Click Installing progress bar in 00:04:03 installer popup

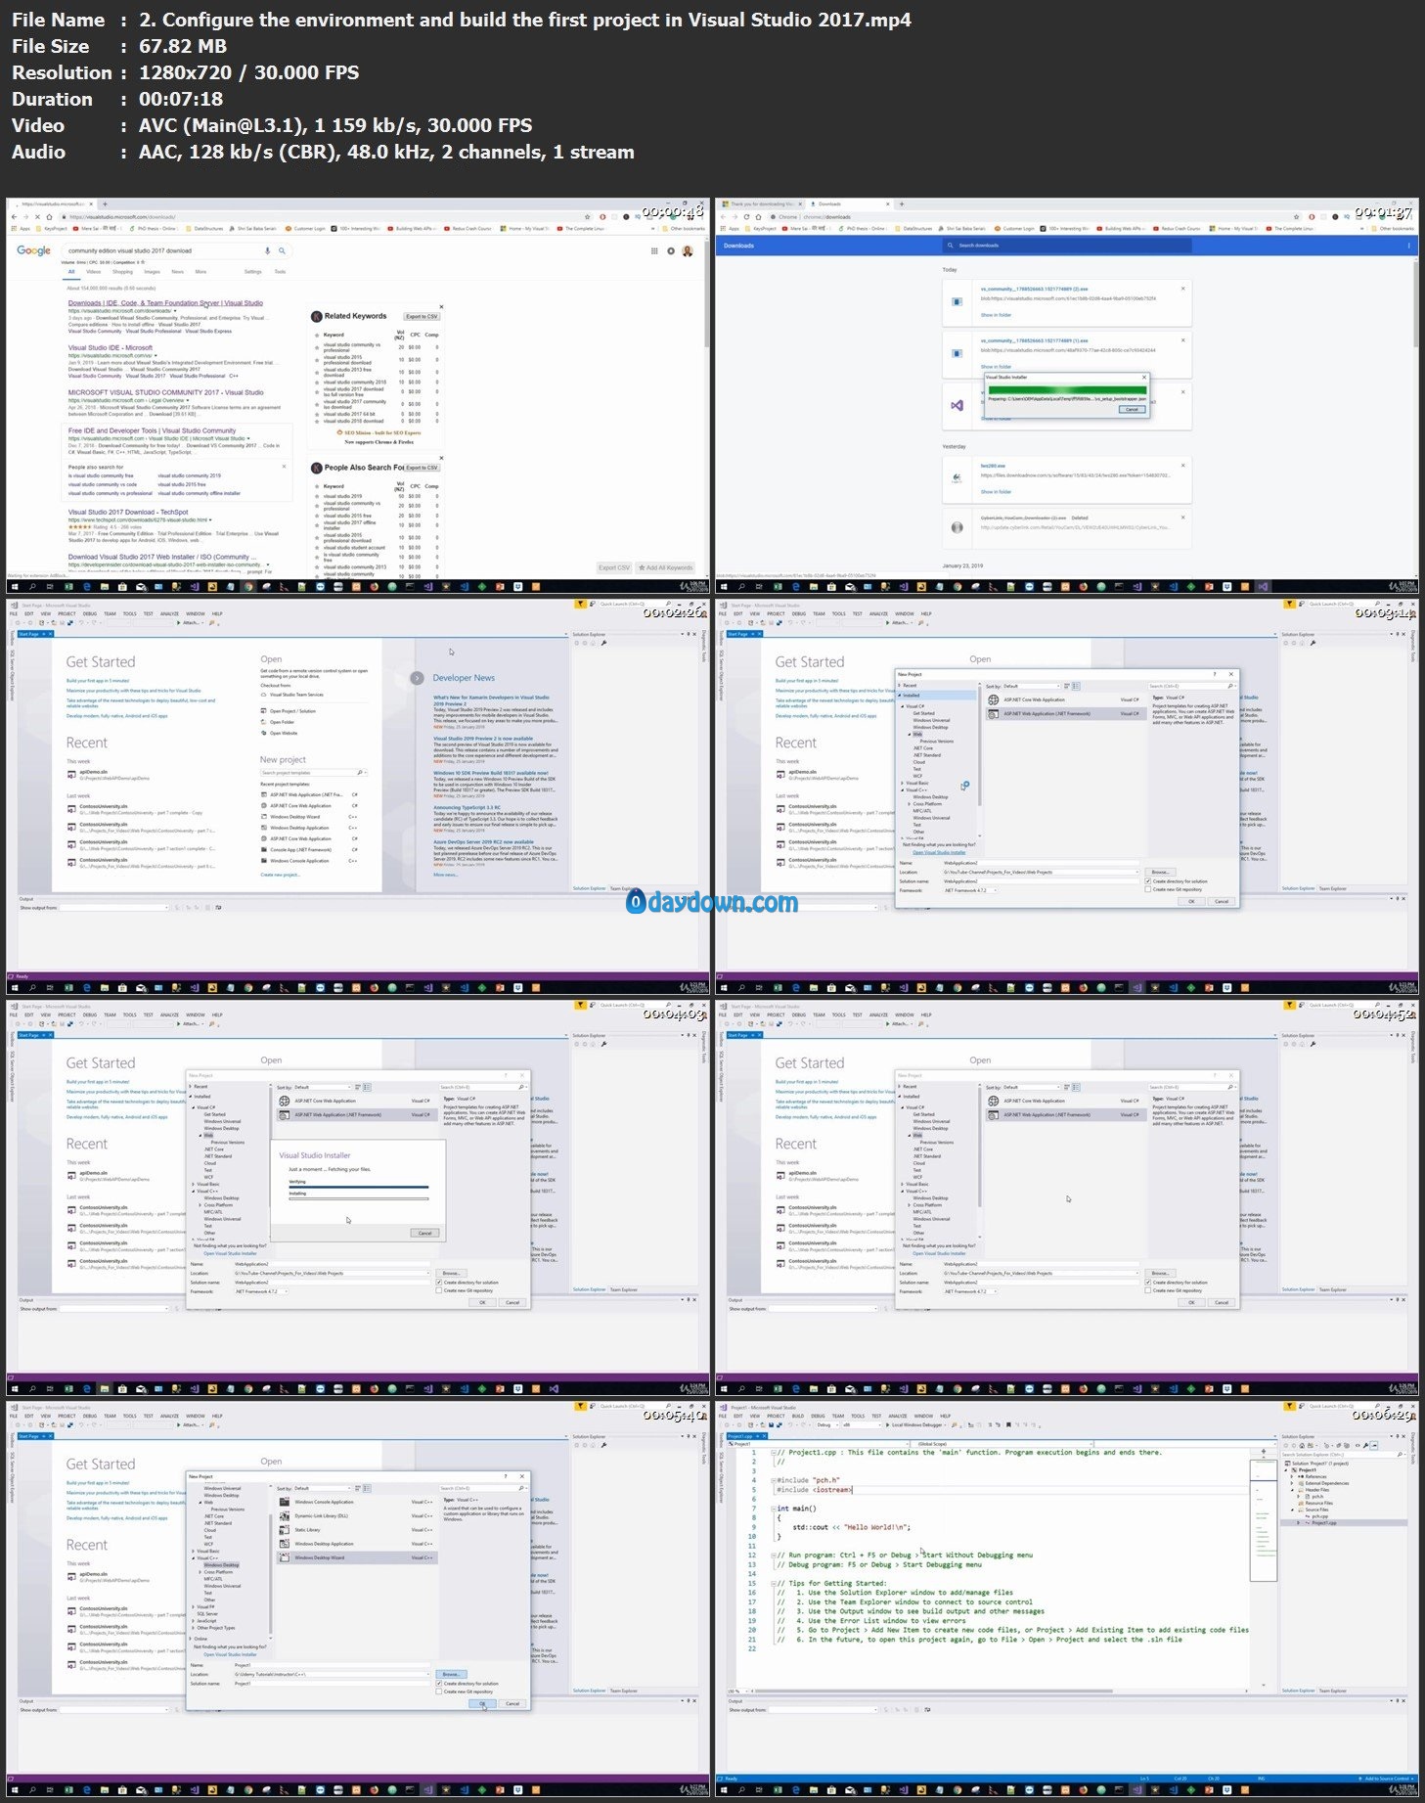(x=358, y=1198)
